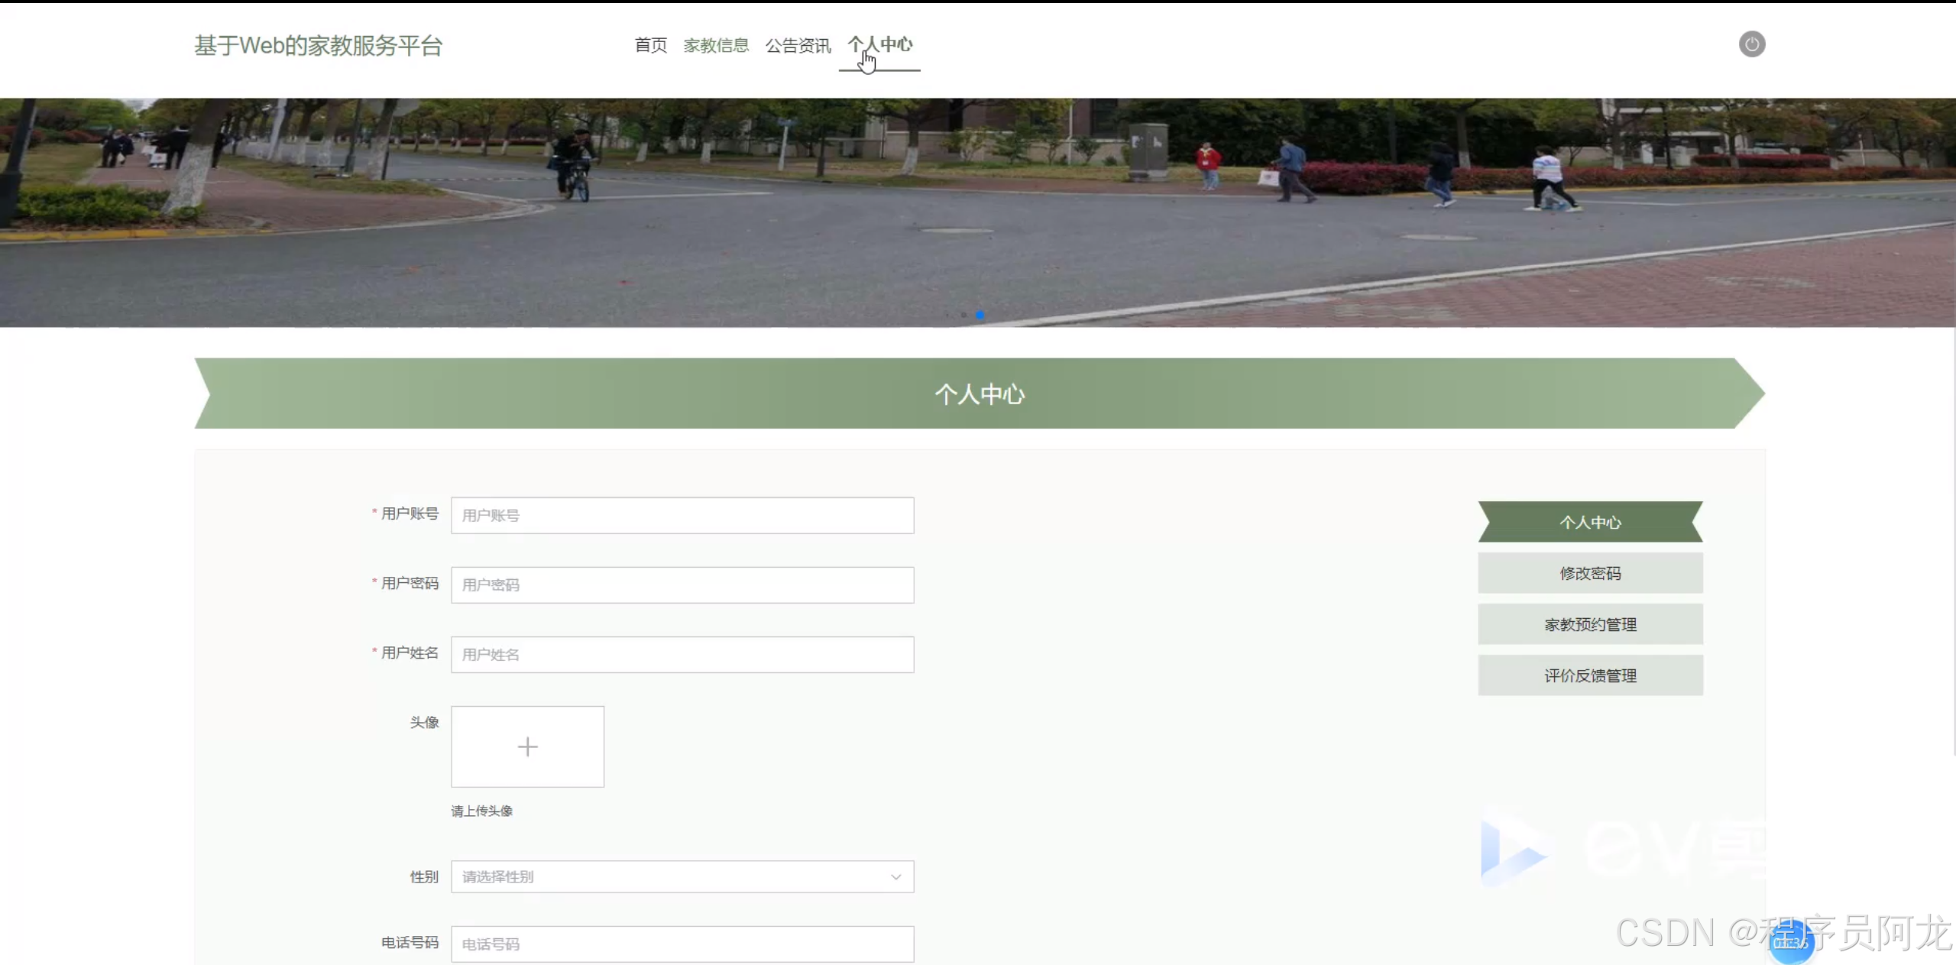This screenshot has width=1956, height=965.
Task: Click the 请上传头像 hint text
Action: 481,811
